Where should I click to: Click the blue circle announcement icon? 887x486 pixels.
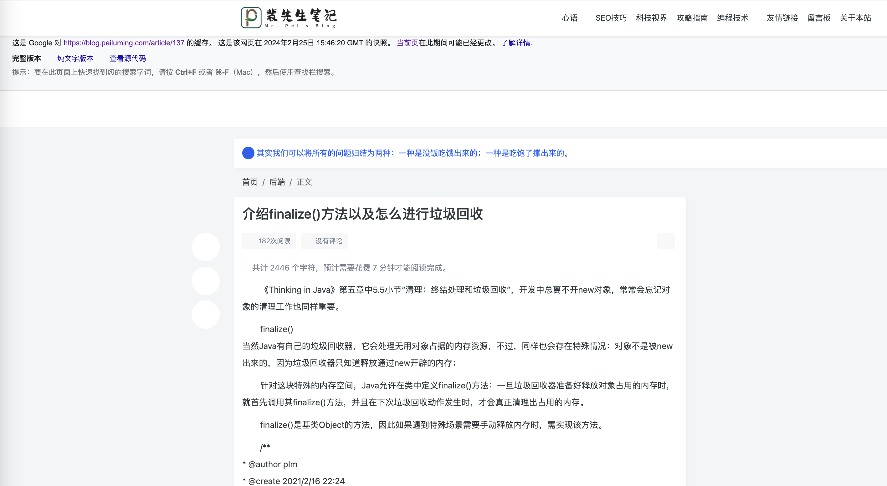[248, 153]
